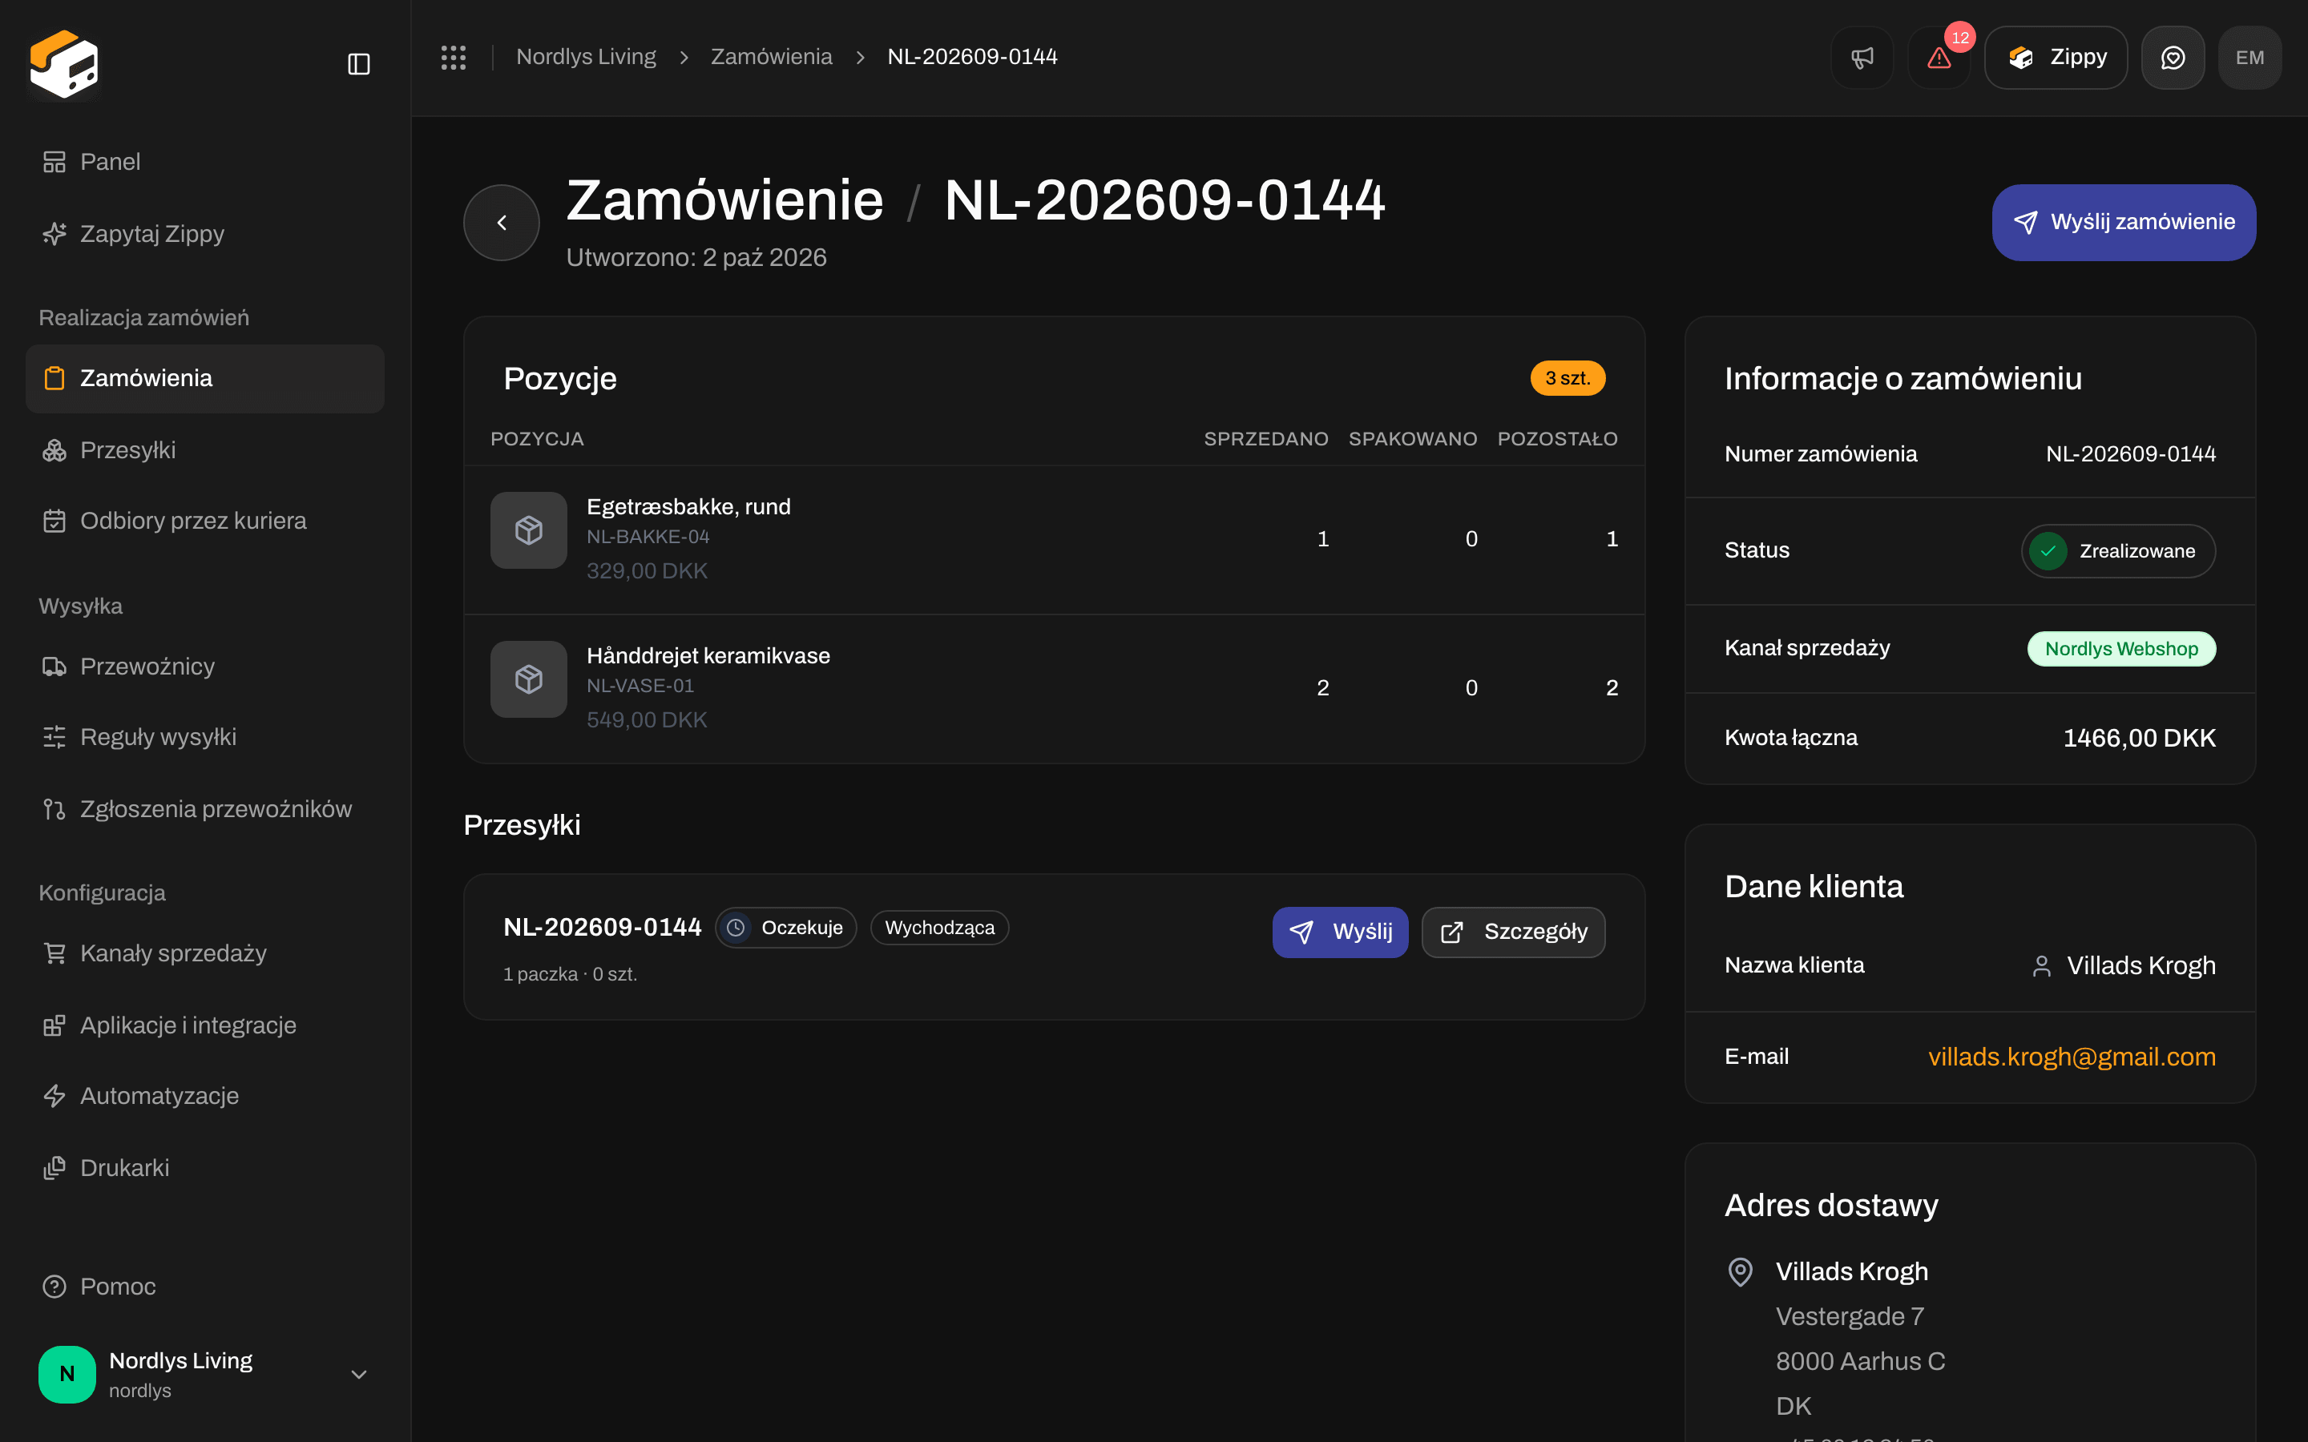The image size is (2308, 1442).
Task: Collapse the sidebar panel toggle
Action: click(x=358, y=64)
